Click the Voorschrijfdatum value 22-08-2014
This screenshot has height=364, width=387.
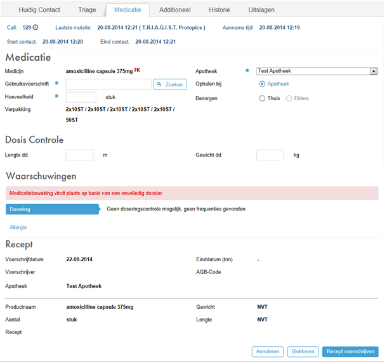79,259
